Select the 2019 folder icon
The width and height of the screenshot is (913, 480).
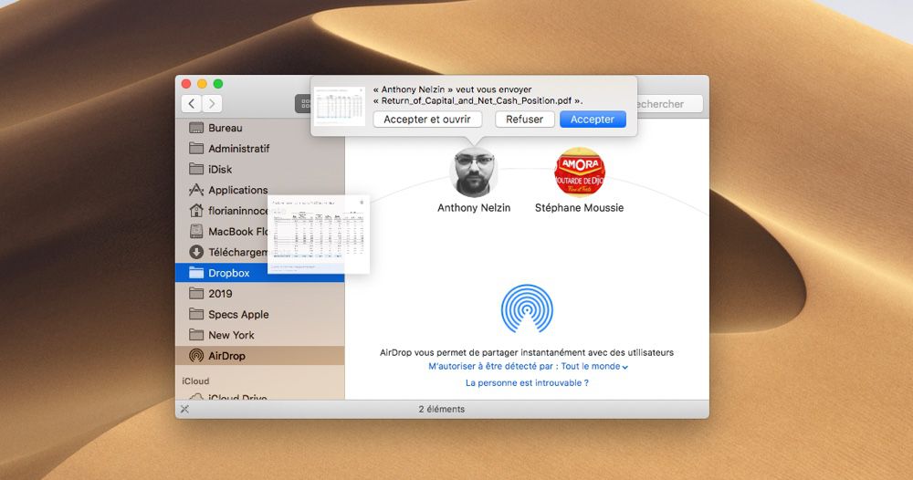[x=196, y=294]
